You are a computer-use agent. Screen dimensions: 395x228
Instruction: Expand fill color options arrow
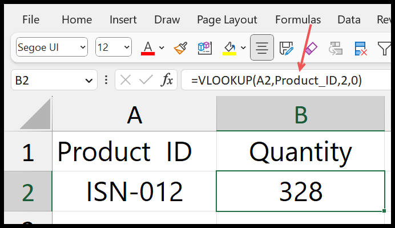tap(243, 47)
